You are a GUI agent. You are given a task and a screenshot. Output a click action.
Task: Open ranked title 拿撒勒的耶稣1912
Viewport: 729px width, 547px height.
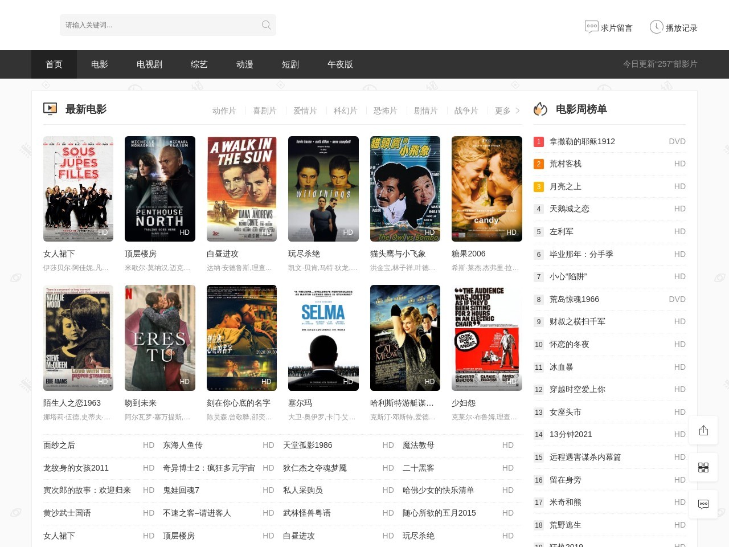click(582, 141)
